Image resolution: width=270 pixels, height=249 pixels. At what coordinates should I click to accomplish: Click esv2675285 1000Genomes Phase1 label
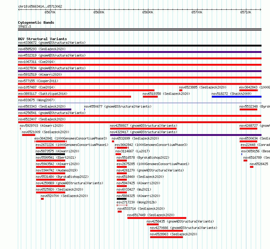point(153,164)
